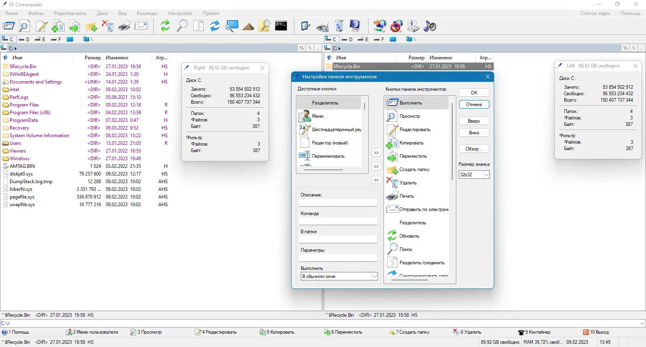Click the Delete toolbar icon with red X

108,26
